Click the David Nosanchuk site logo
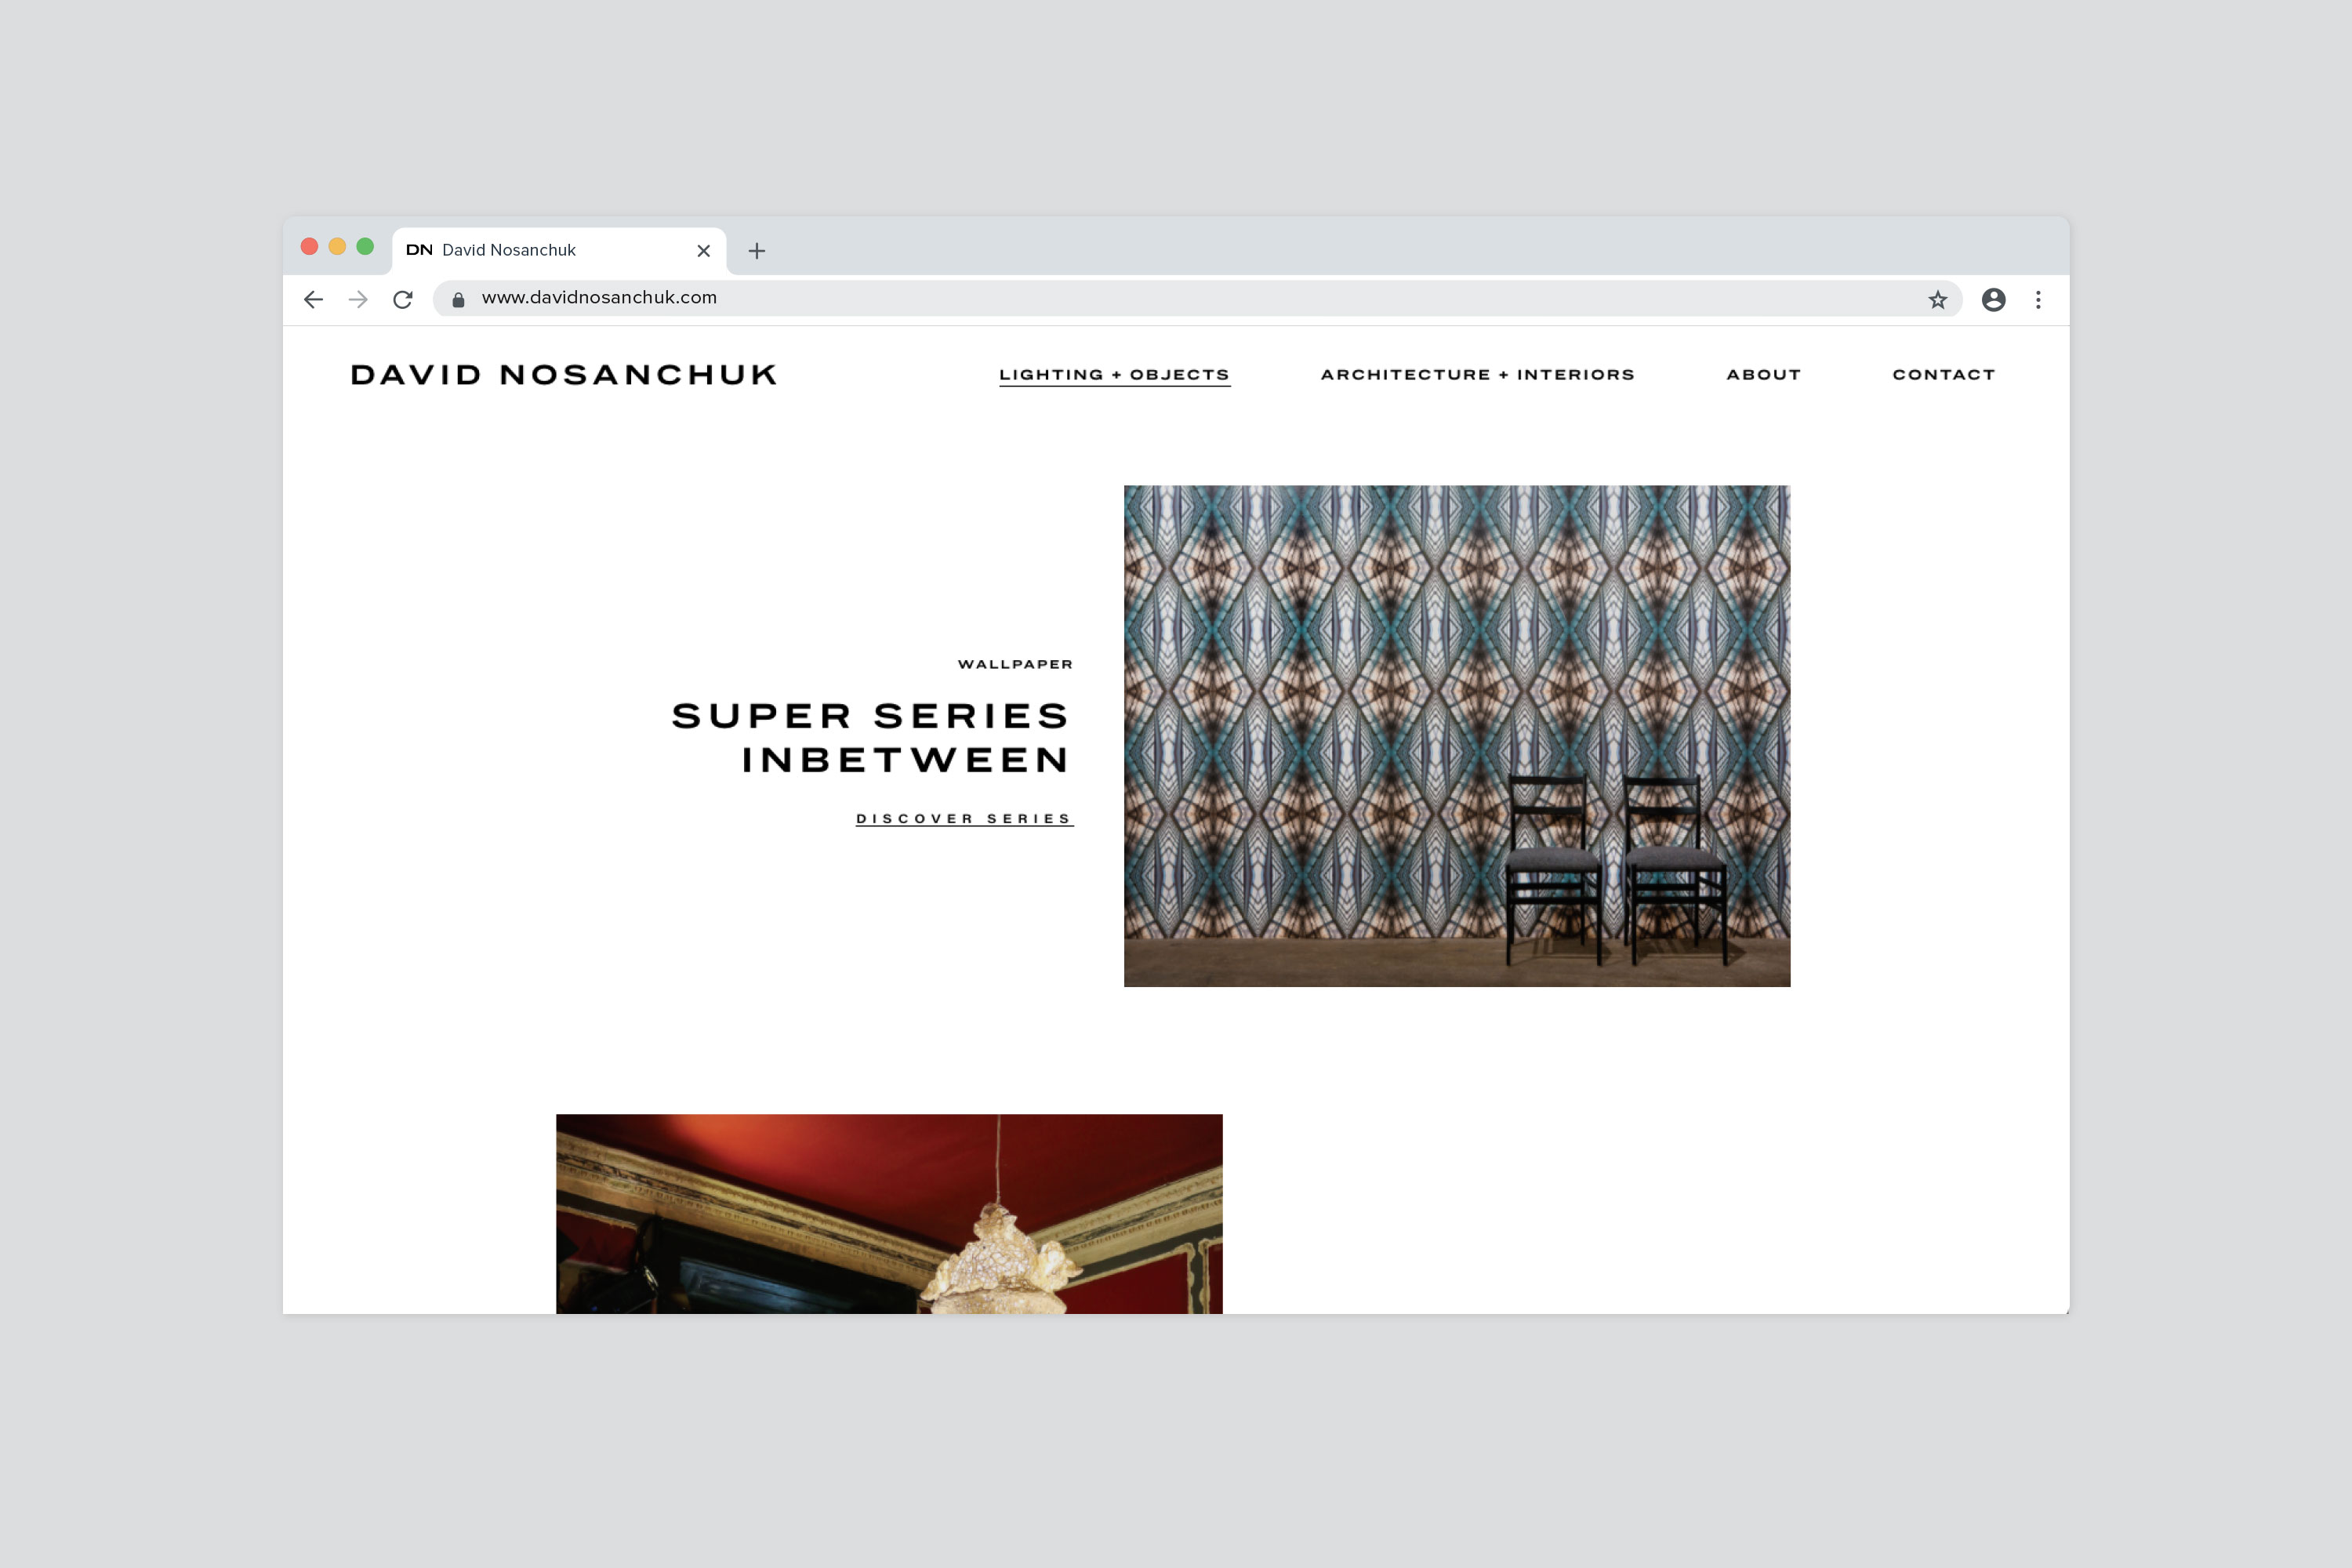 click(x=564, y=374)
